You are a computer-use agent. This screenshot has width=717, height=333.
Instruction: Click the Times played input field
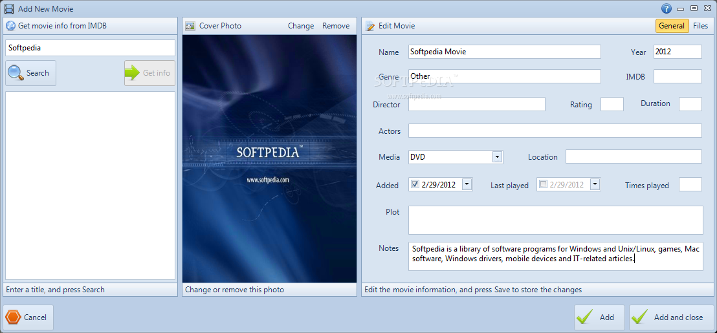click(690, 184)
